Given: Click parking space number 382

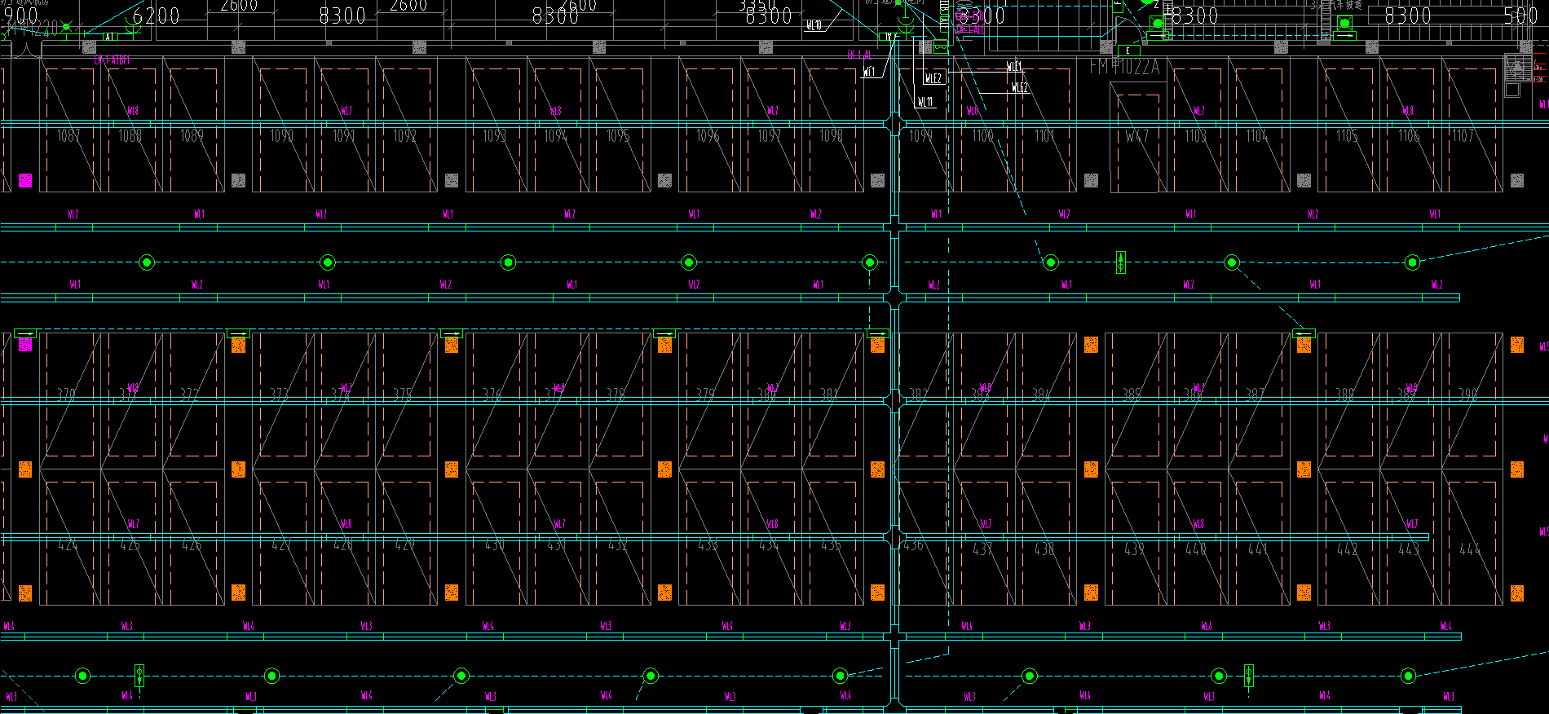Looking at the screenshot, I should [x=918, y=394].
